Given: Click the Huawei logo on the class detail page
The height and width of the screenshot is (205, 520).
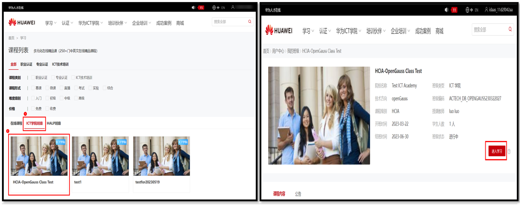Looking at the screenshot, I should [x=279, y=30].
